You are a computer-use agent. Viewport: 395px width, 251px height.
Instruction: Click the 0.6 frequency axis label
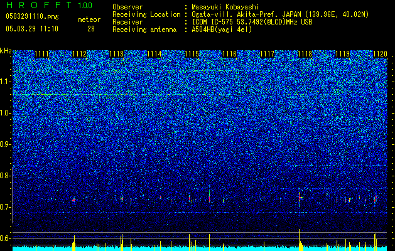(6, 238)
